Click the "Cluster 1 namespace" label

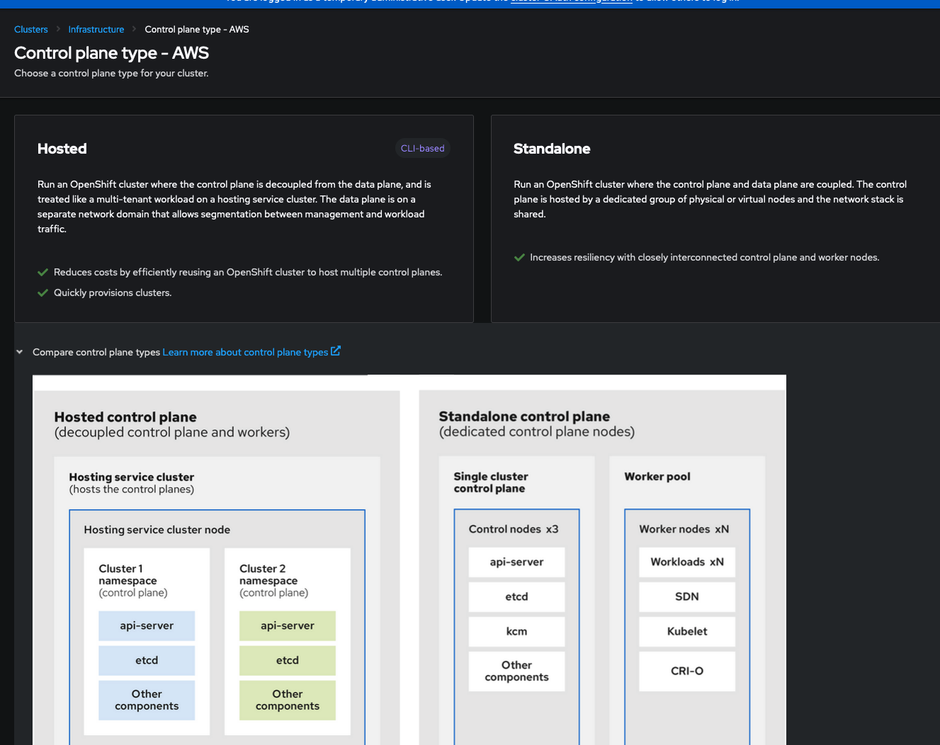128,575
